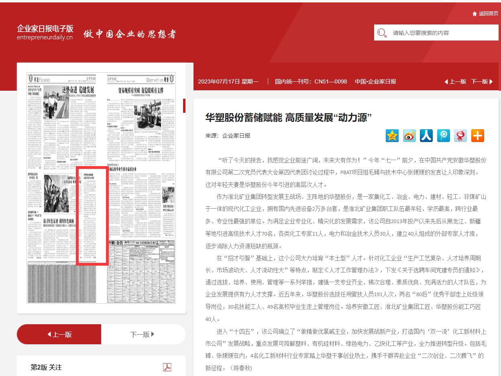Open more sharing options plus icon
This screenshot has width=501, height=376.
(478, 136)
